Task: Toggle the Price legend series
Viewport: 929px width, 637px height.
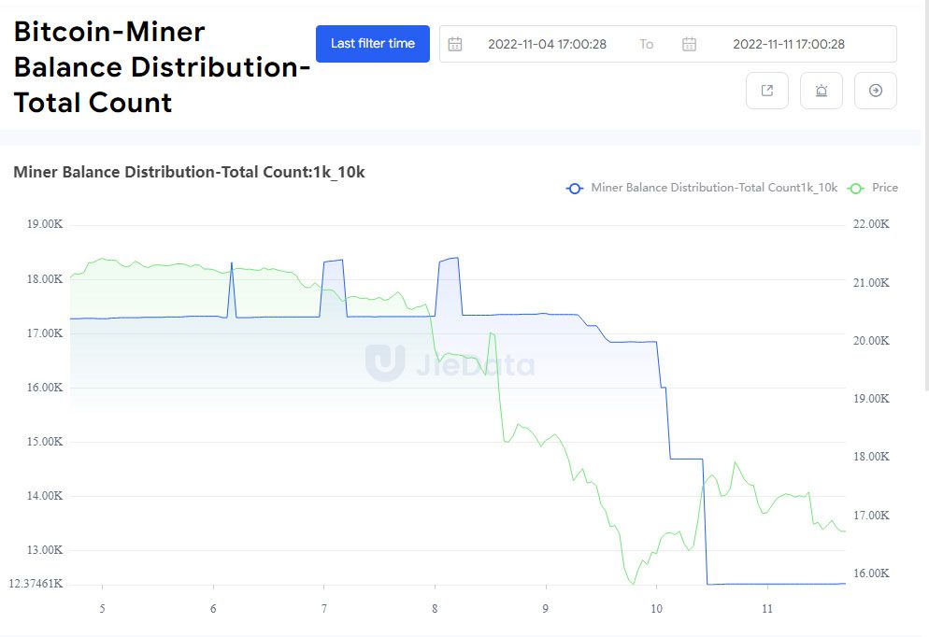Action: pyautogui.click(x=873, y=188)
